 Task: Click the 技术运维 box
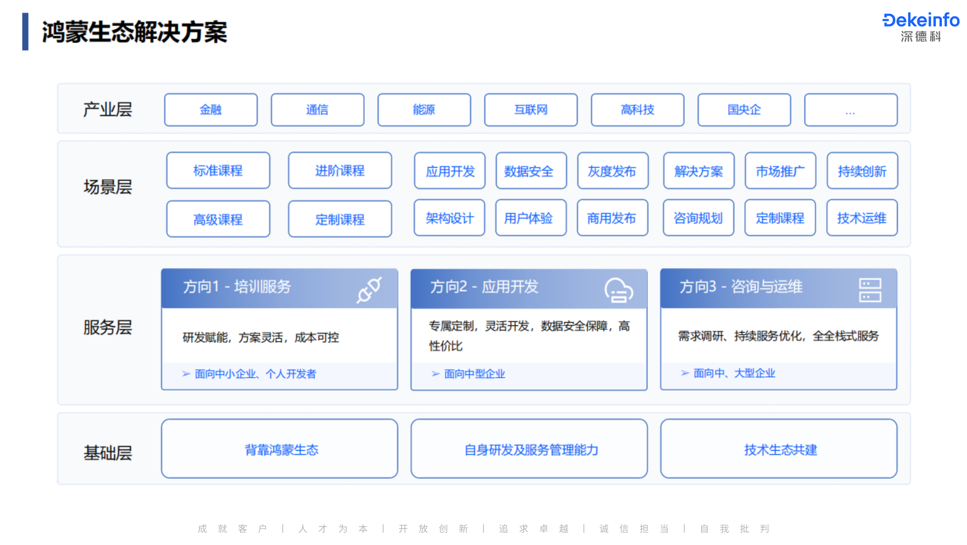pyautogui.click(x=861, y=218)
